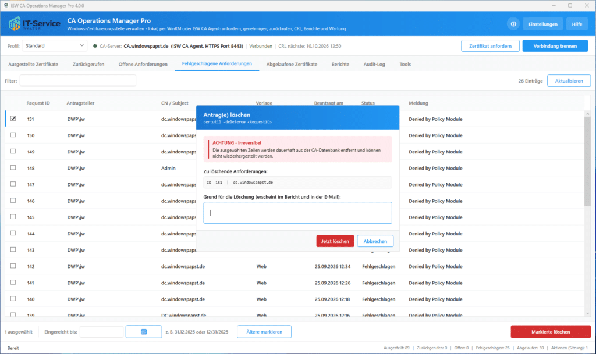Open the Profil Standard dropdown
The height and width of the screenshot is (354, 596).
click(x=54, y=45)
